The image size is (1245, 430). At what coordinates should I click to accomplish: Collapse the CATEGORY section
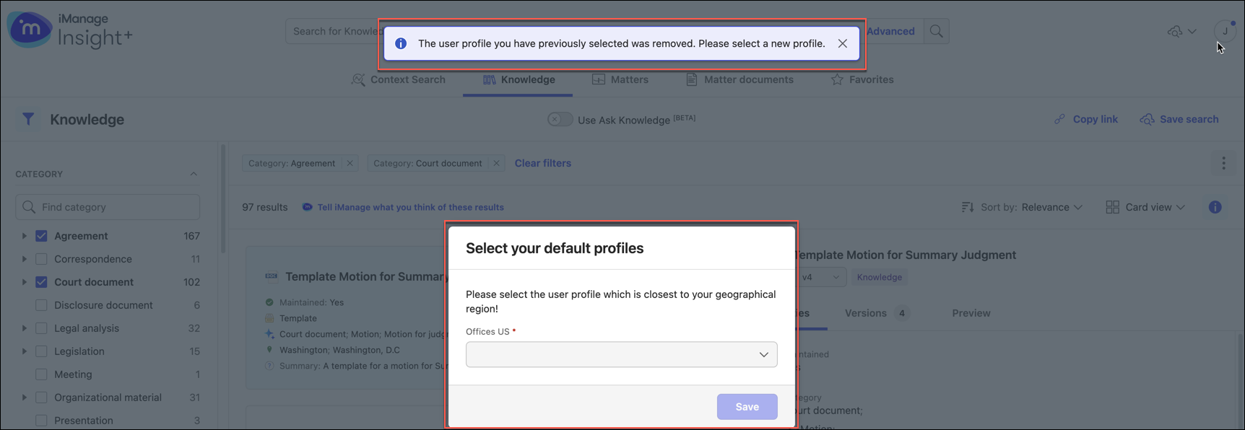[x=194, y=174]
